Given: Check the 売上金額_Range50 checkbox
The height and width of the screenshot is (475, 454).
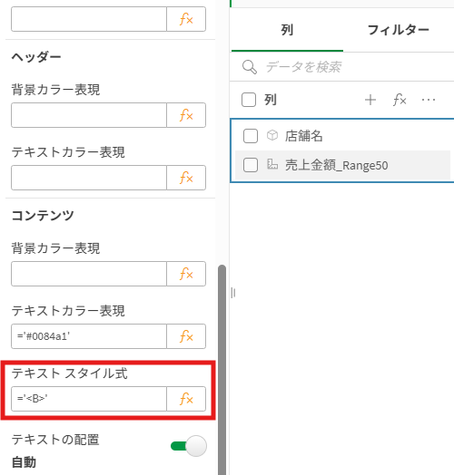Looking at the screenshot, I should click(251, 165).
